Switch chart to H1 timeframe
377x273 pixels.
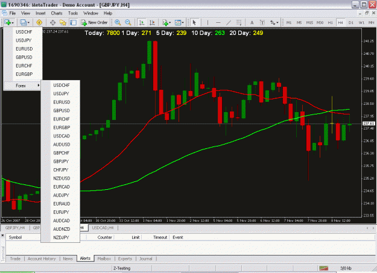[331, 22]
